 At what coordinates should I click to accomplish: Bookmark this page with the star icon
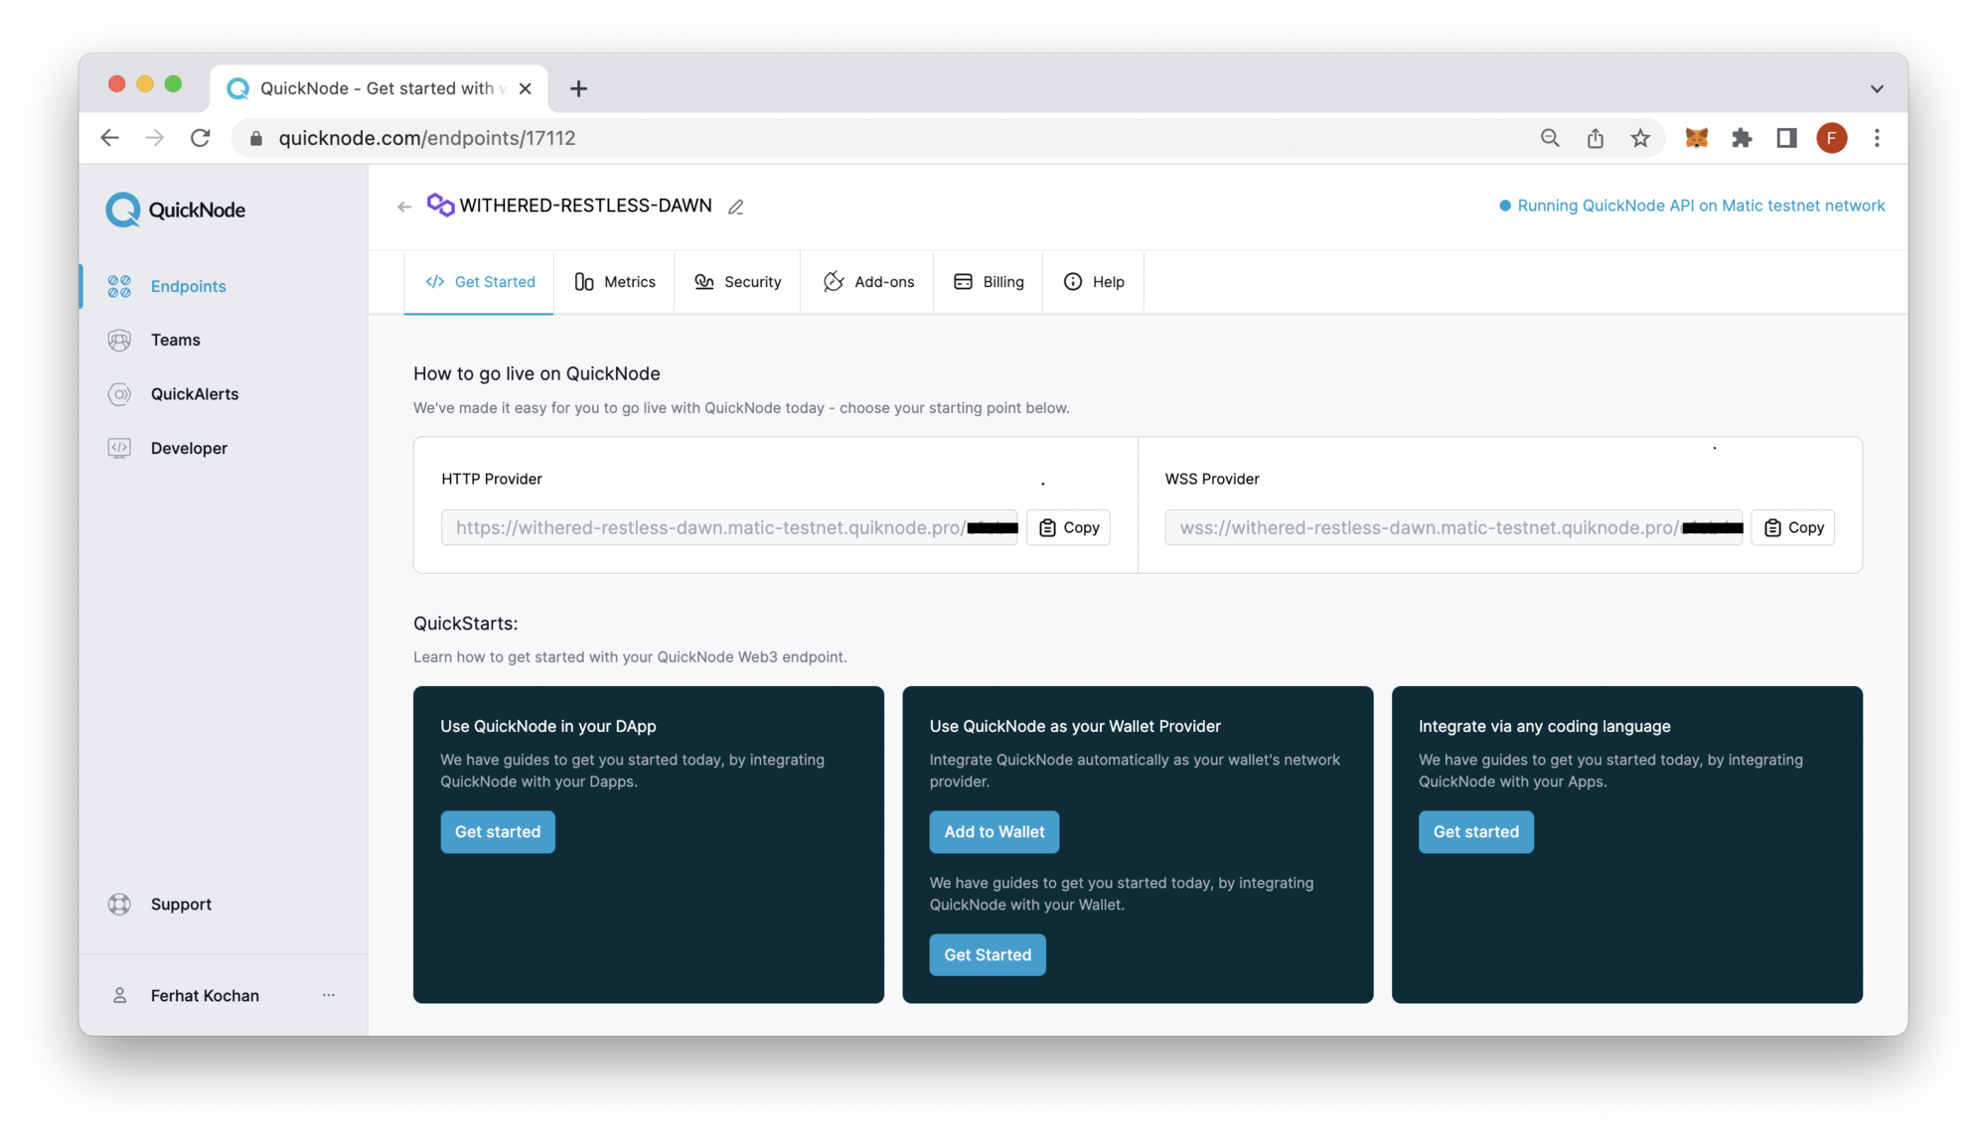[x=1640, y=138]
